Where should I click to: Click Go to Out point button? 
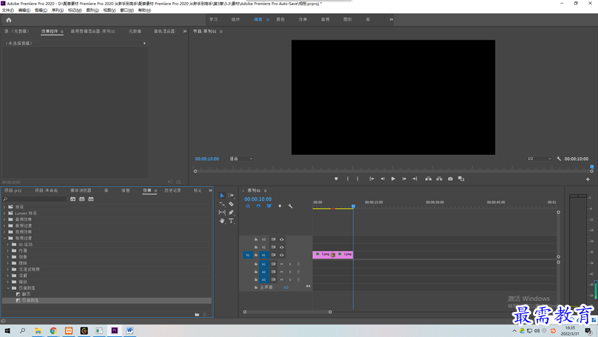pyautogui.click(x=415, y=179)
